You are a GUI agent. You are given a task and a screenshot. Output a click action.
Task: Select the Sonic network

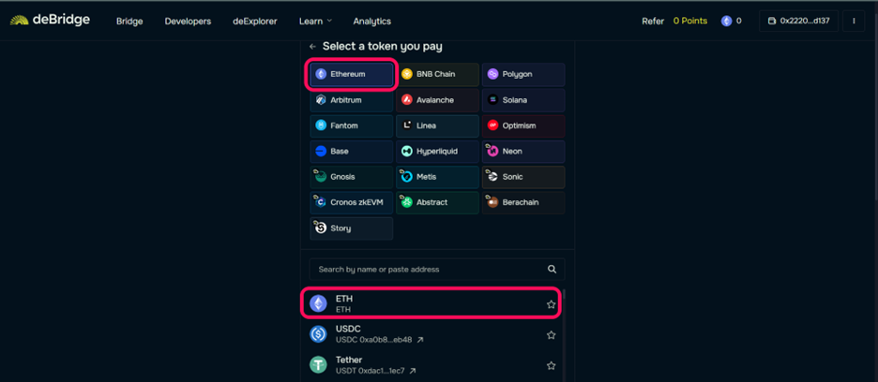[523, 177]
